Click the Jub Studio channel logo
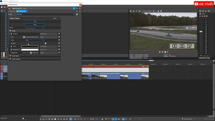Screen dimensions: 215x121 tap(204, 4)
